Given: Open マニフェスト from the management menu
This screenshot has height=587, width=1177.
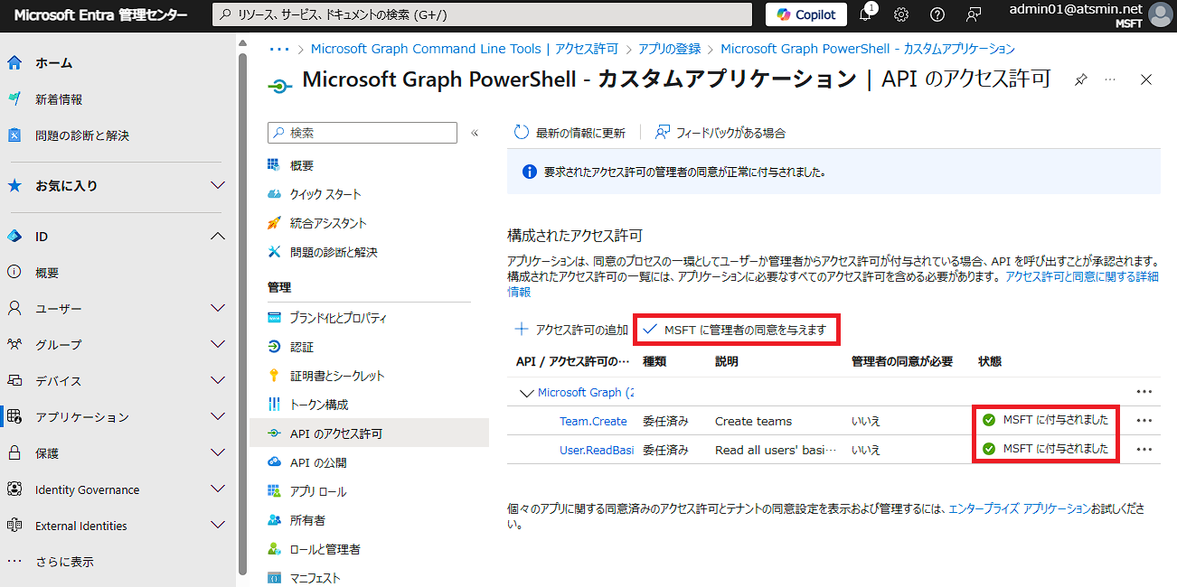Looking at the screenshot, I should pyautogui.click(x=315, y=577).
